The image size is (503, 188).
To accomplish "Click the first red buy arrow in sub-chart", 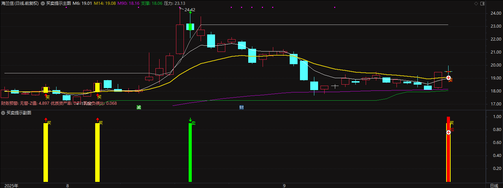I will coord(46,119).
